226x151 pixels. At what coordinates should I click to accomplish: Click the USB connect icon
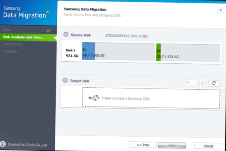tap(94, 98)
